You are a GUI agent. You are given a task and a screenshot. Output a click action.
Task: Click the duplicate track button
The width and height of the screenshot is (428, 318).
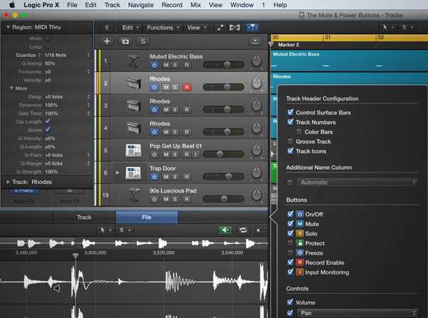pyautogui.click(x=126, y=41)
